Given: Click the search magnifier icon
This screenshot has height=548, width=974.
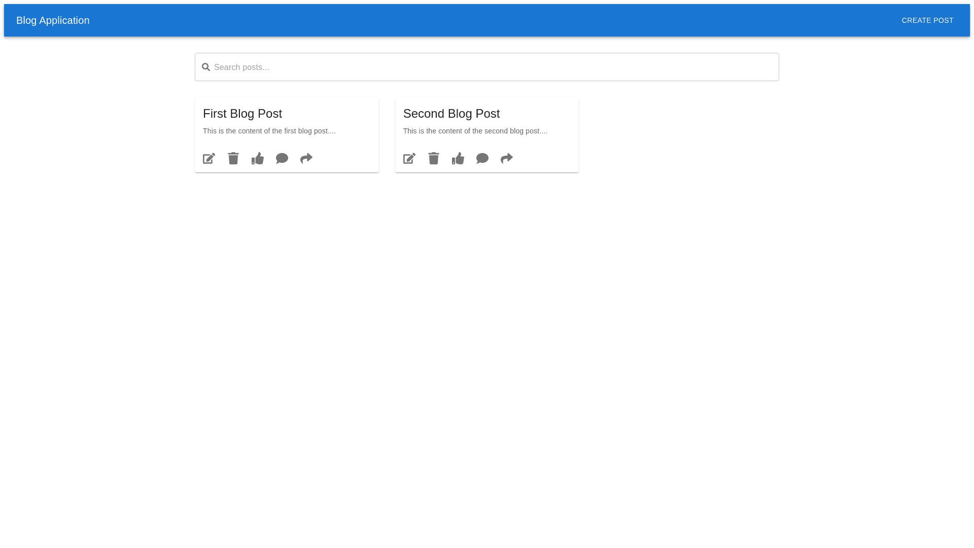Looking at the screenshot, I should click(x=206, y=67).
